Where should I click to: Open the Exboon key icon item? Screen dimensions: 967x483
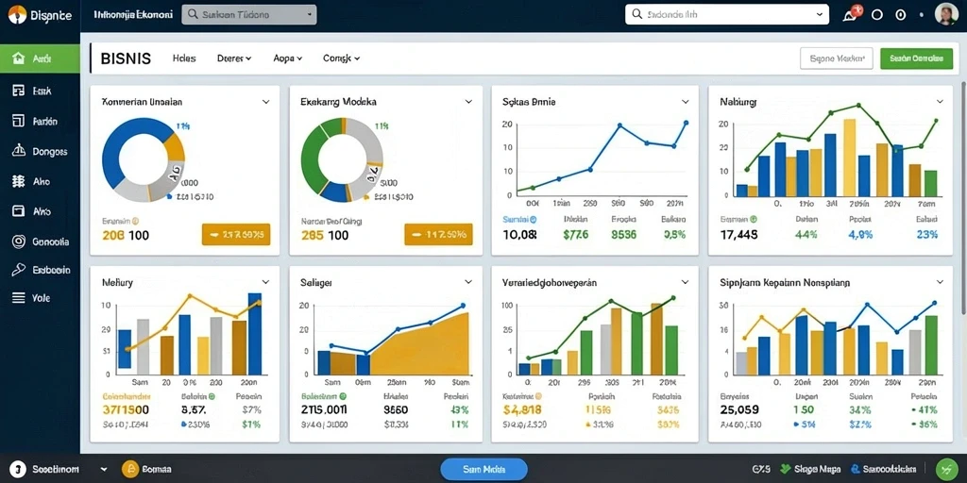pos(19,270)
